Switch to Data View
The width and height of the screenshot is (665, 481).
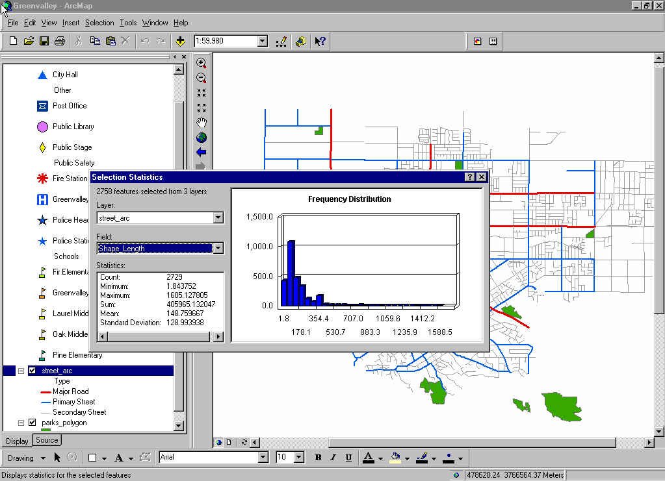219,442
